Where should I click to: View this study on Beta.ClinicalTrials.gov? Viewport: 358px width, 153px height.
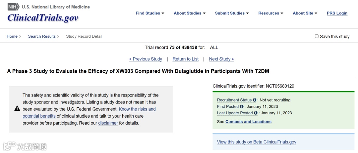coord(257,142)
